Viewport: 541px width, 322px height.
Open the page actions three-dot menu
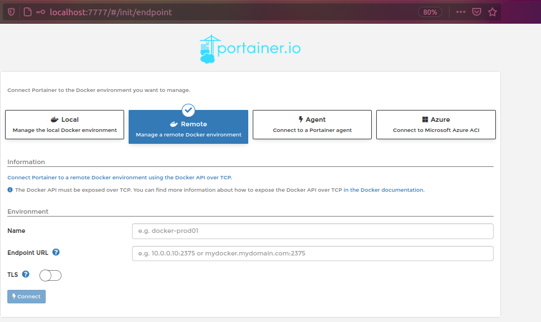coord(460,12)
